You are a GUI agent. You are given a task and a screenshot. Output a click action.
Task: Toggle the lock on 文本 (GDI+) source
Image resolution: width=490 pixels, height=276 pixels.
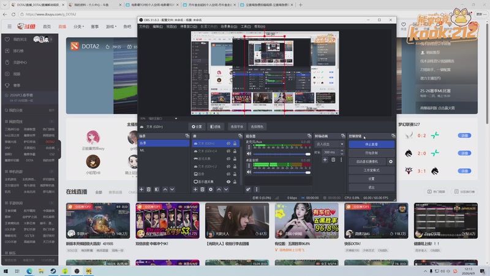235,144
